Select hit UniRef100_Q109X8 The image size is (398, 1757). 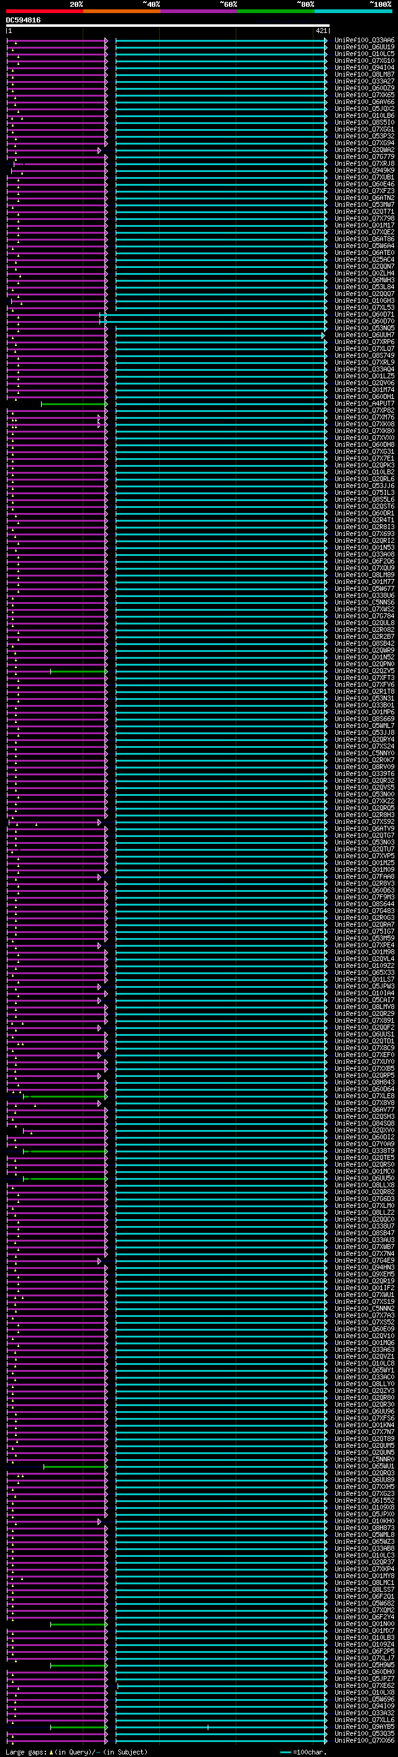click(364, 1507)
